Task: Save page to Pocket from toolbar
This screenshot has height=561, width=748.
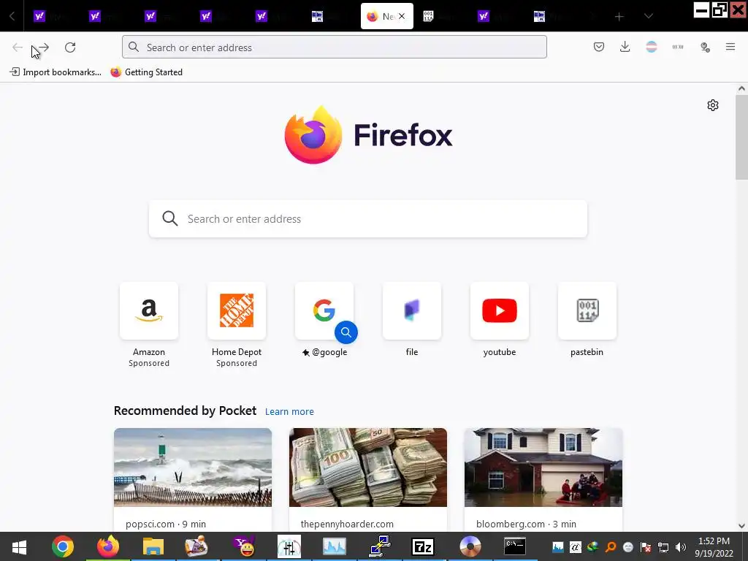Action: pos(599,47)
